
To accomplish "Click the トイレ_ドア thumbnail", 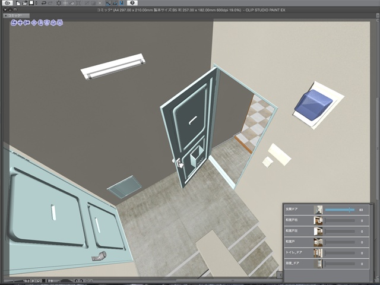I will click(318, 253).
